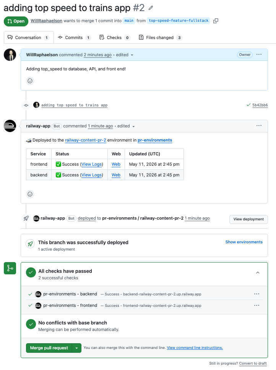Open the Commits tab

[75, 37]
